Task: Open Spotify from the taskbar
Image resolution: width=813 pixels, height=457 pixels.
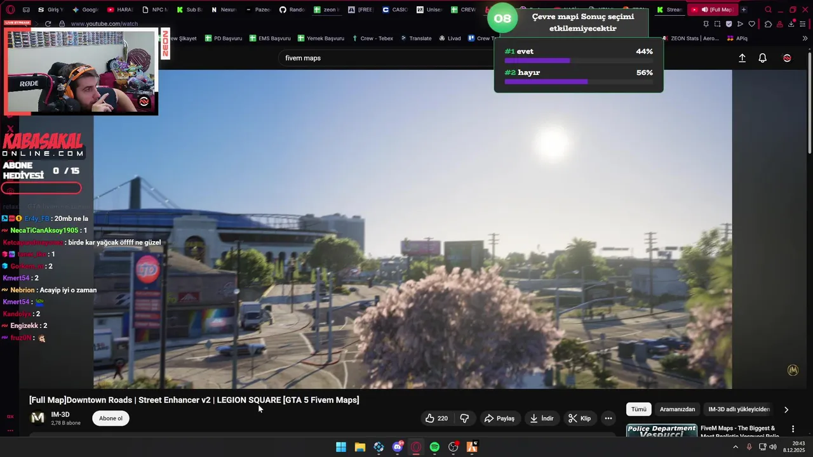Action: (434, 447)
